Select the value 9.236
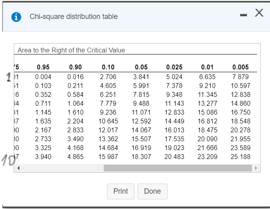Image resolution: width=270 pixels, height=209 pixels. tap(108, 113)
